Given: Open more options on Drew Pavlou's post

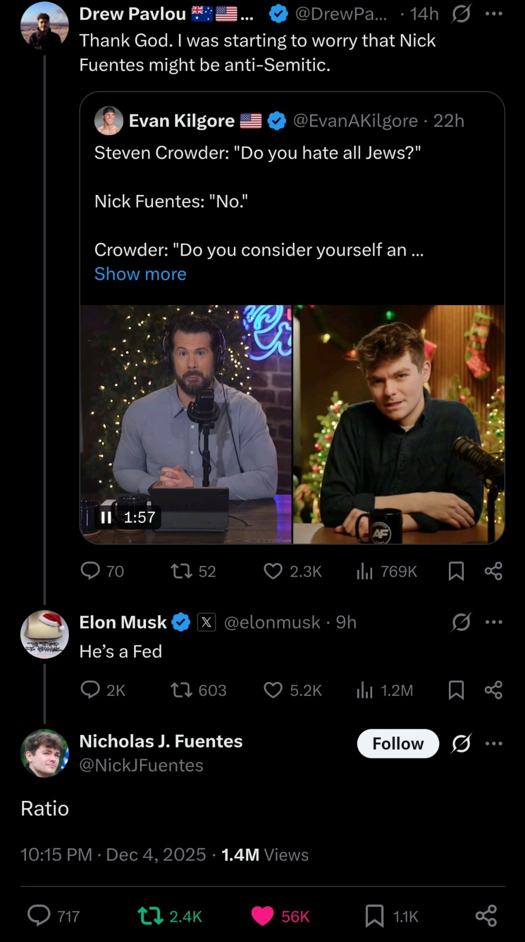Looking at the screenshot, I should [x=494, y=14].
